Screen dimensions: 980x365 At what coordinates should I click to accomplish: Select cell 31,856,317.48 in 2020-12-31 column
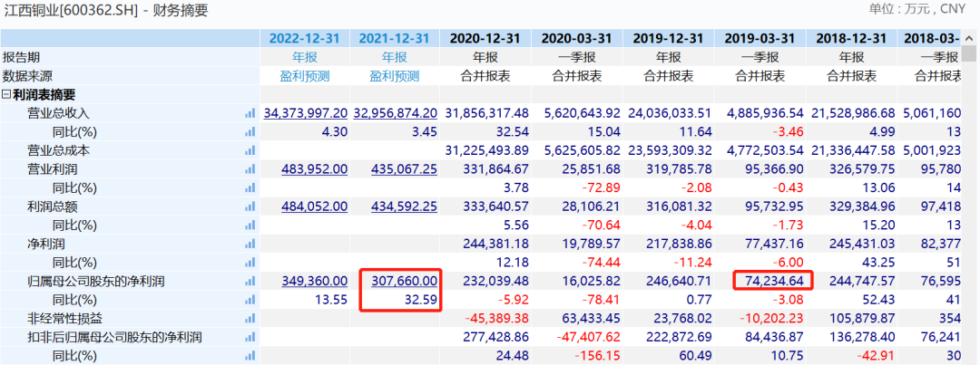pos(487,113)
